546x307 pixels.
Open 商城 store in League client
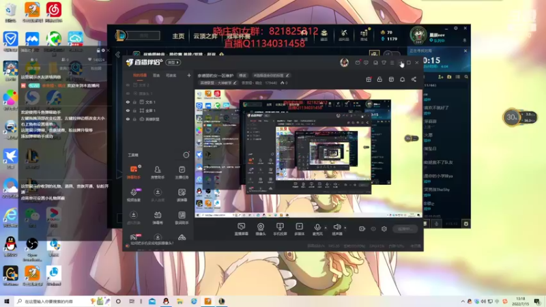click(x=364, y=35)
